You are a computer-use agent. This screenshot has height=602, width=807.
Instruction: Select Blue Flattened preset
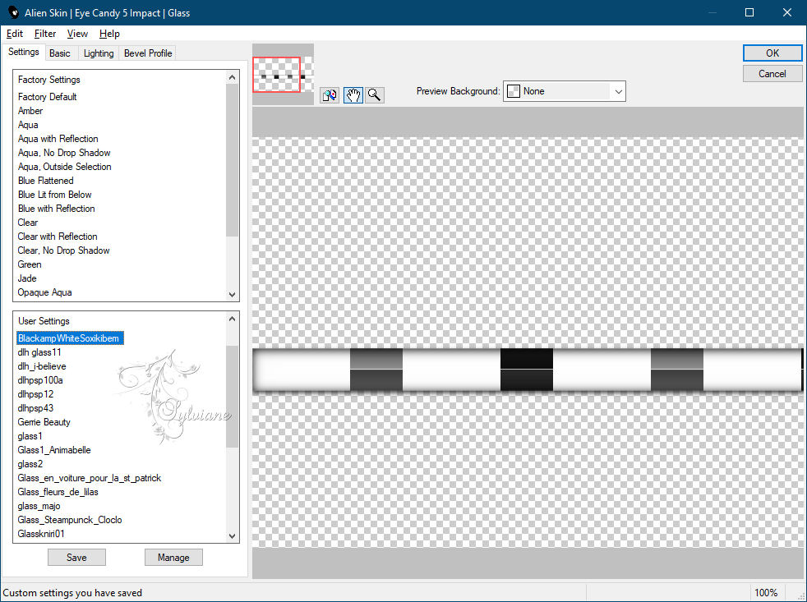click(46, 181)
